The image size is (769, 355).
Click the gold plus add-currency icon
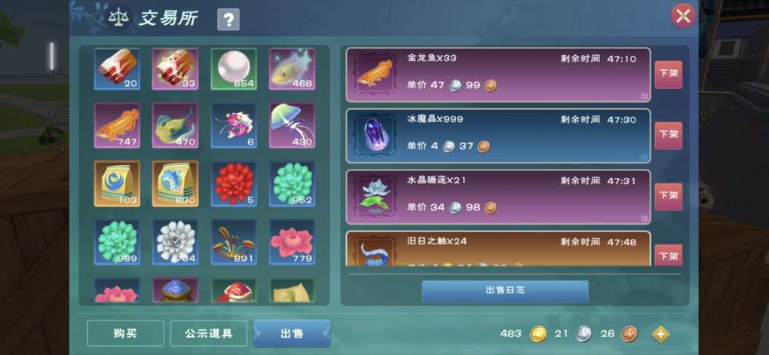pyautogui.click(x=660, y=335)
